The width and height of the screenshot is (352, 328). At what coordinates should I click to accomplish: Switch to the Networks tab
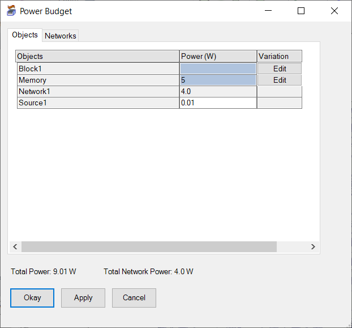(61, 36)
